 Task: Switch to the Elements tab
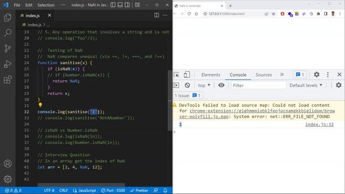tap(211, 75)
